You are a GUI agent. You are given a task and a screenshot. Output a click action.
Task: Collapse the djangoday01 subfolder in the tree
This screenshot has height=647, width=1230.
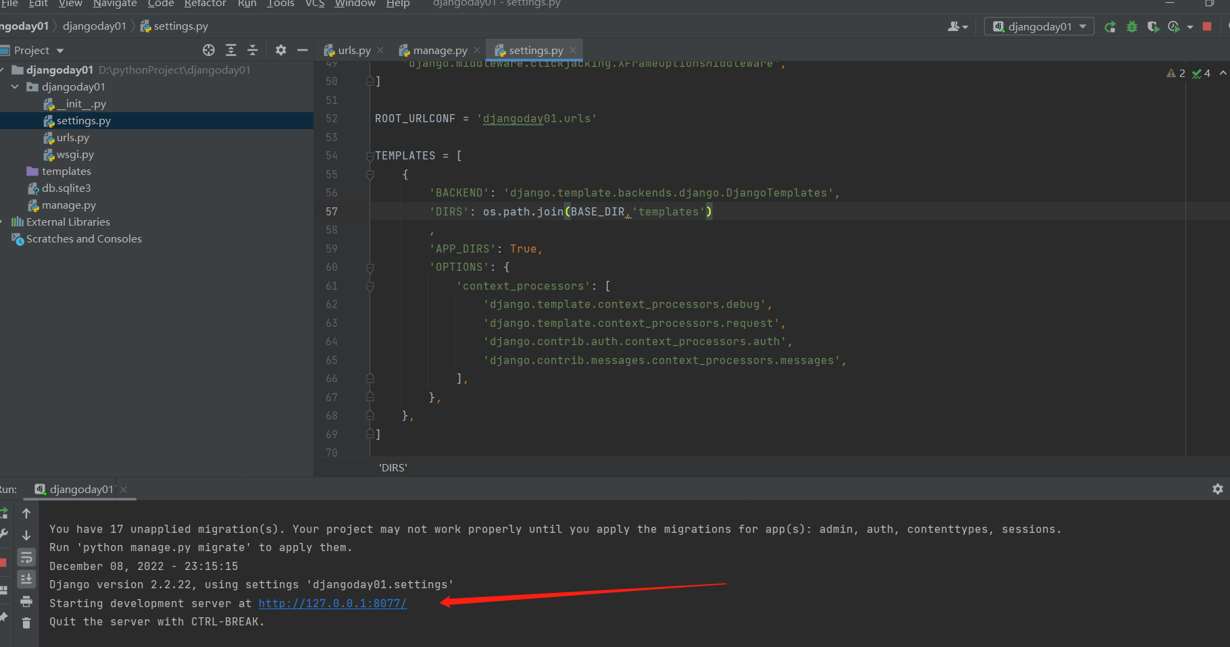tap(15, 87)
